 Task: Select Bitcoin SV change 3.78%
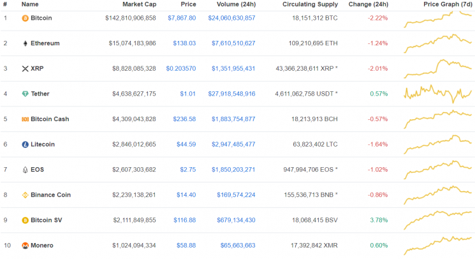pyautogui.click(x=379, y=220)
